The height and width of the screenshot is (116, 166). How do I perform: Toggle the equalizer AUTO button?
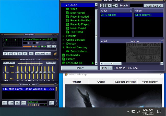[12, 63]
